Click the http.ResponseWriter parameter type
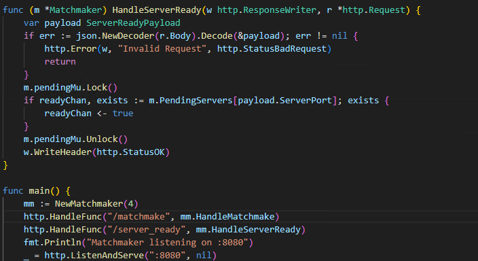This screenshot has height=261, width=478. click(x=267, y=10)
